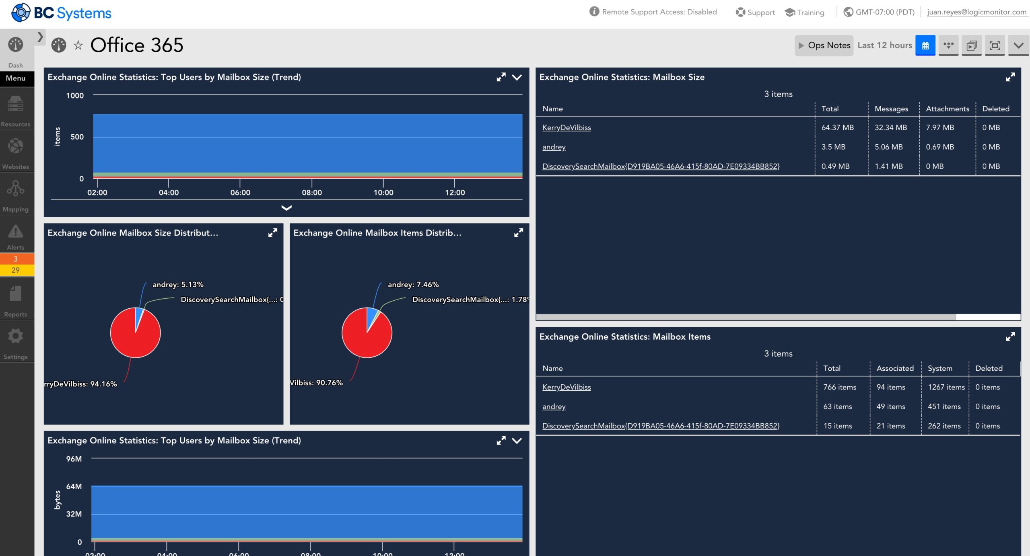Click the clone dashboard icon
This screenshot has height=556, width=1030.
[971, 45]
